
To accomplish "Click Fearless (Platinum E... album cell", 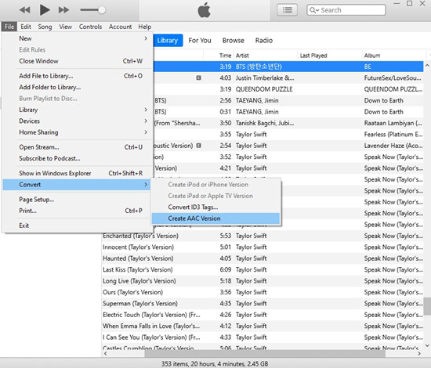I will (x=393, y=135).
